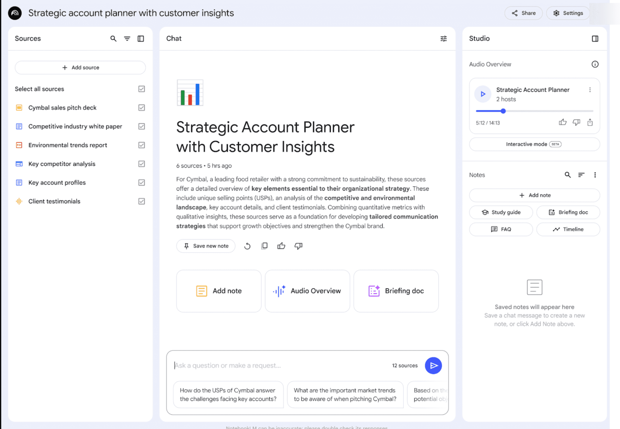The height and width of the screenshot is (429, 620).
Task: Click the search icon in Notes panel
Action: 567,175
